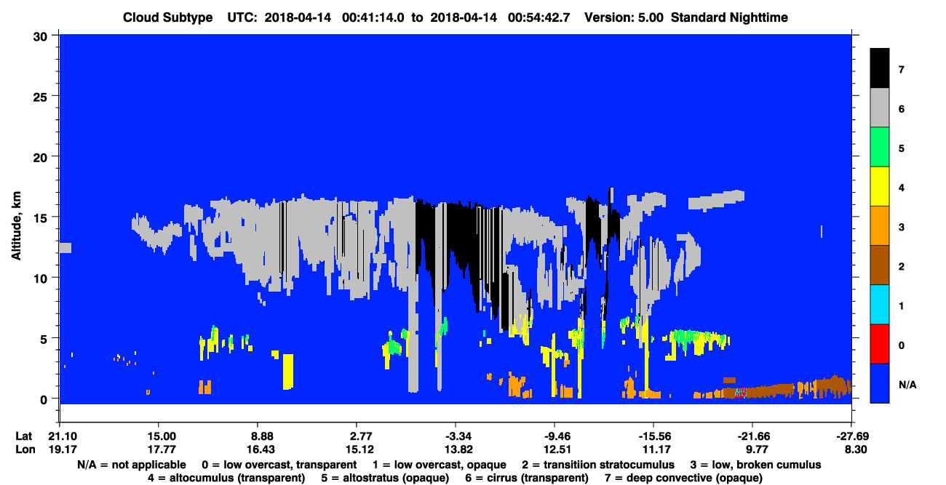The height and width of the screenshot is (485, 946).
Task: Click the green altostratus color swatch labeled 5
Action: 880,148
